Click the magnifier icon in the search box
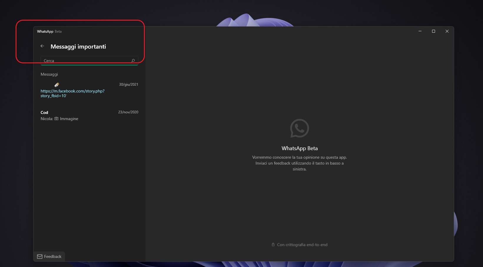The image size is (483, 267). 133,61
